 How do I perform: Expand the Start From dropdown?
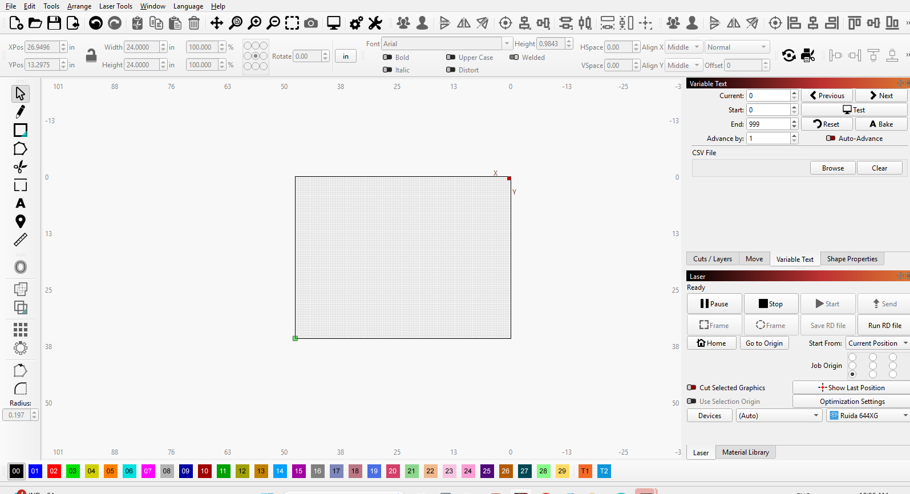tap(877, 343)
